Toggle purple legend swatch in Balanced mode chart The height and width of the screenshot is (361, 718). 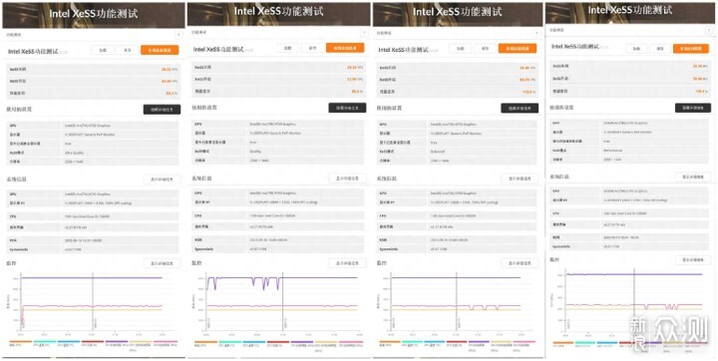479,341
